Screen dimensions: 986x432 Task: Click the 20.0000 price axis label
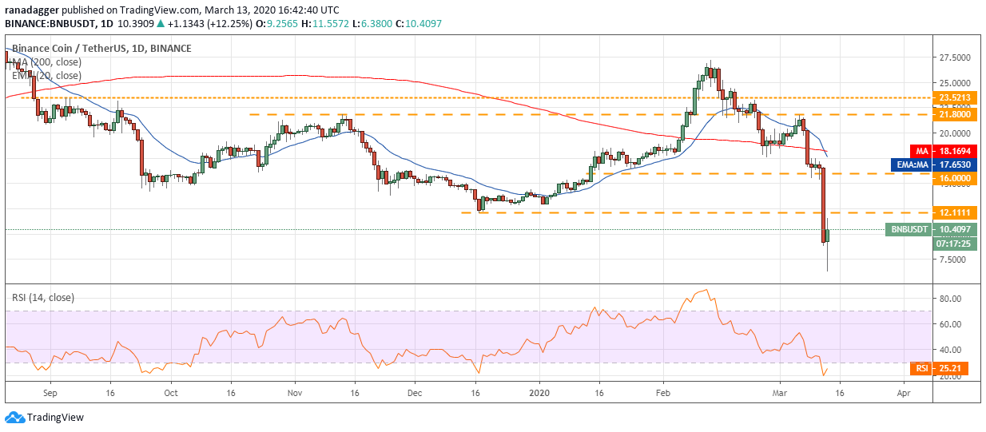coord(955,133)
